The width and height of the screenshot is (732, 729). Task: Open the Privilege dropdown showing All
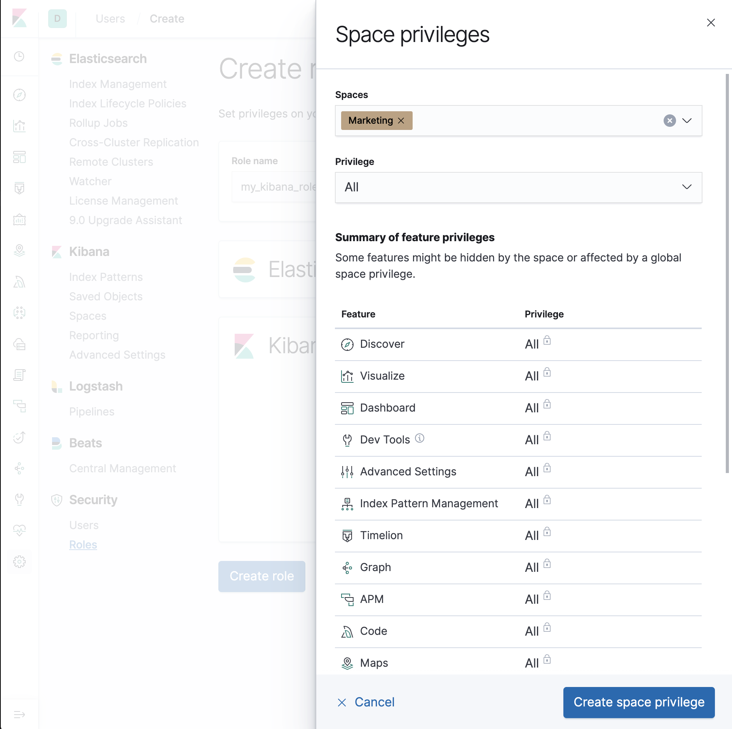[687, 187]
